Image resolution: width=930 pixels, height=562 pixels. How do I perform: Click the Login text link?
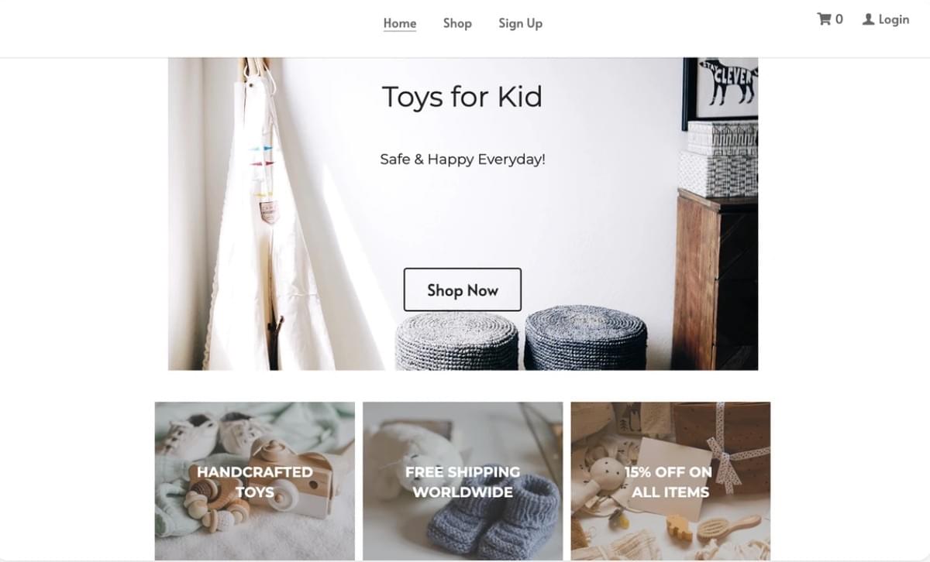coord(894,19)
